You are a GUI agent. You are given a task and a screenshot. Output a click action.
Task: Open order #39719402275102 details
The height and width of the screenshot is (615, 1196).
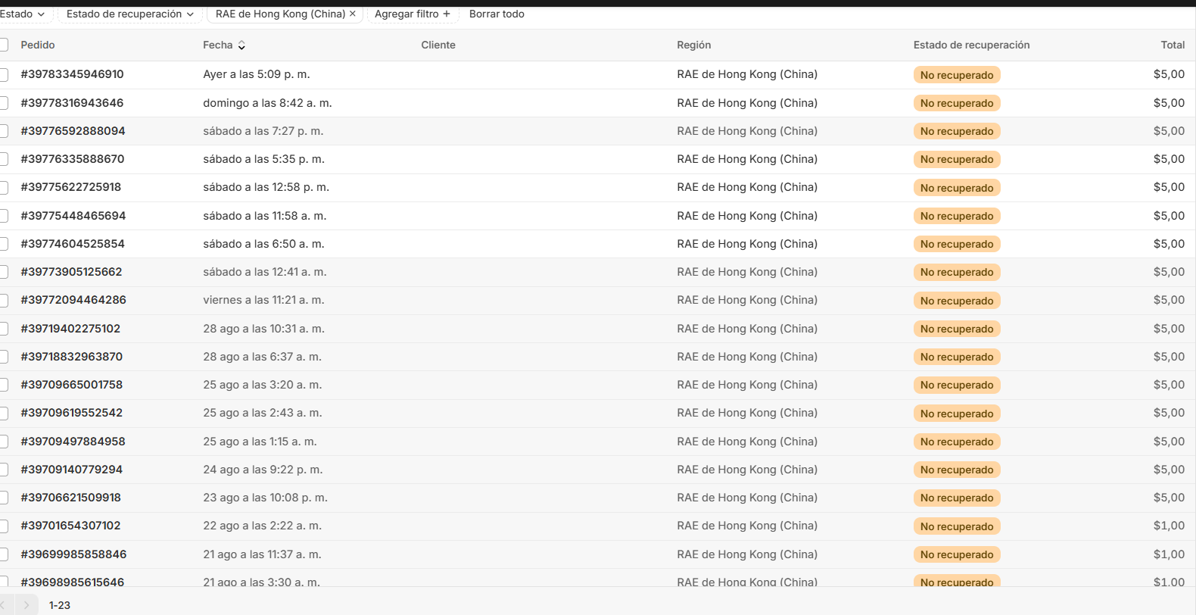[70, 329]
